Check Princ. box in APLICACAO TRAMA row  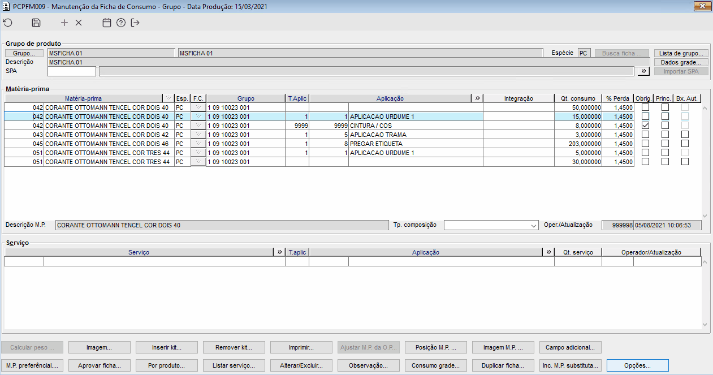click(666, 134)
